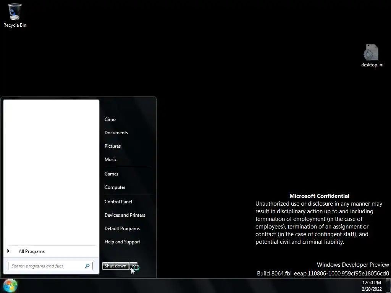Open Games from Start menu

point(111,174)
